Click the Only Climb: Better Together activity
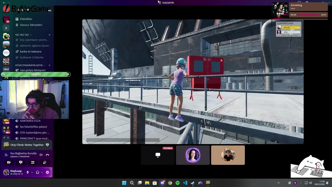The width and height of the screenshot is (332, 187). pyautogui.click(x=27, y=145)
